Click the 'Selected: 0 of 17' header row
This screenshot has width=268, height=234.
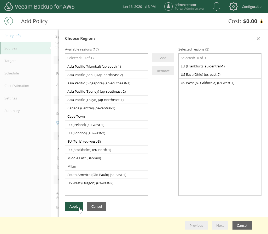[x=107, y=58]
